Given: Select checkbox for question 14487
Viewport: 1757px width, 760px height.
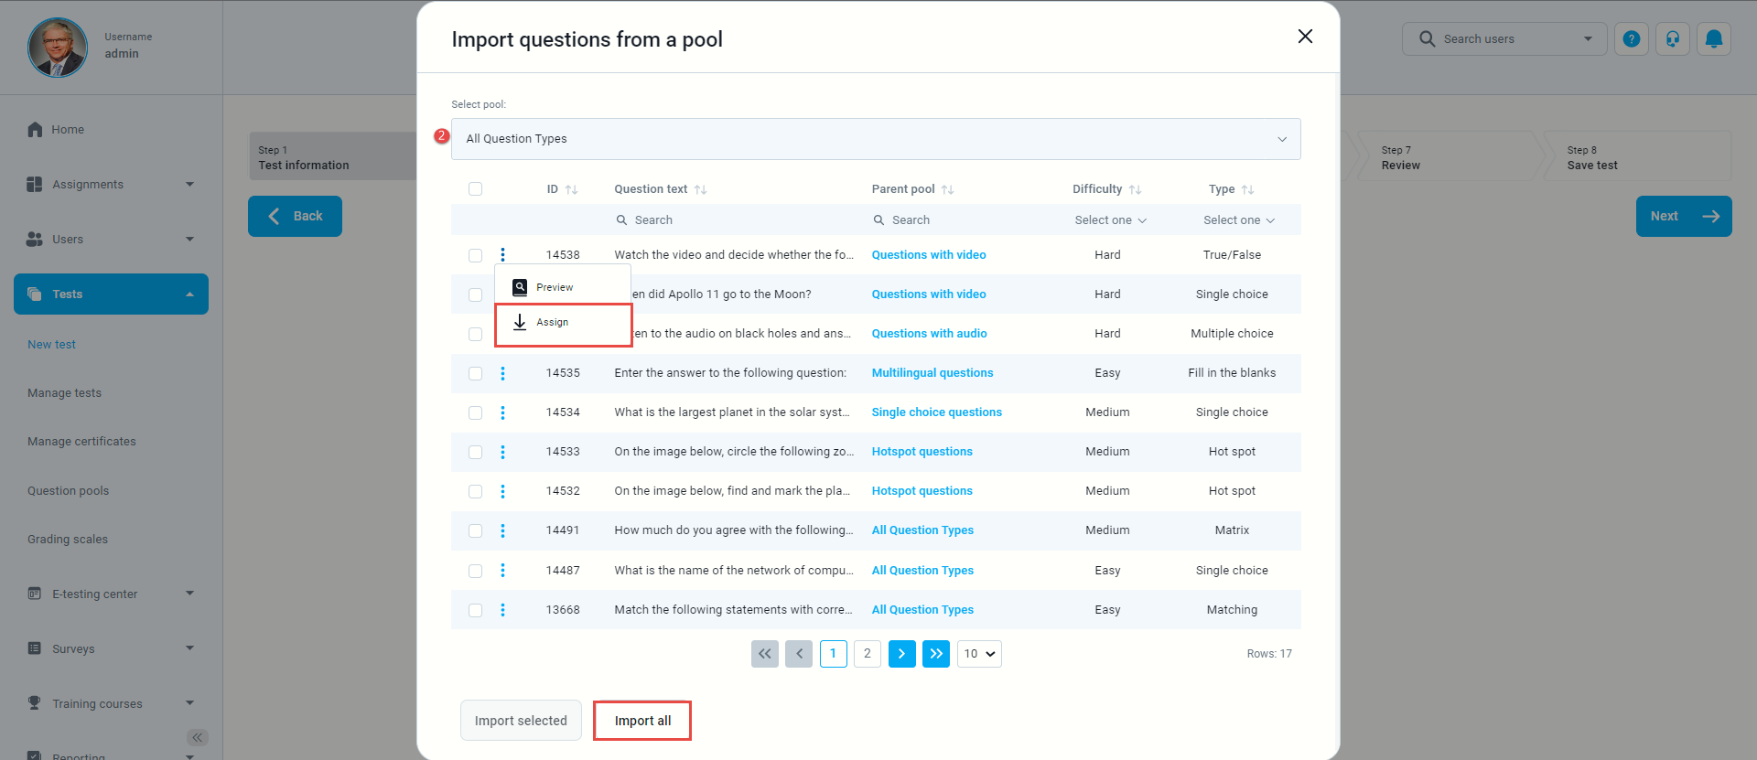Looking at the screenshot, I should 475,571.
